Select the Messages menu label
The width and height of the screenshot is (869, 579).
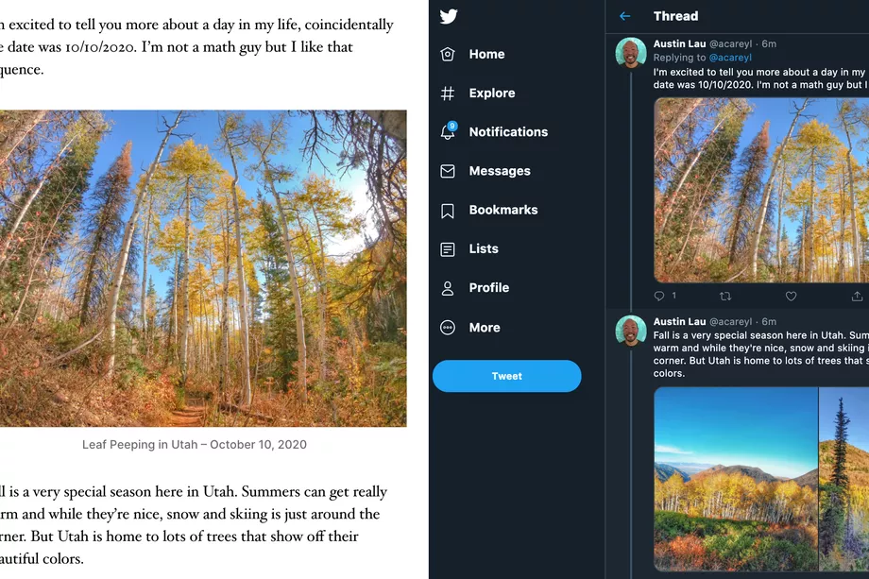click(x=500, y=171)
